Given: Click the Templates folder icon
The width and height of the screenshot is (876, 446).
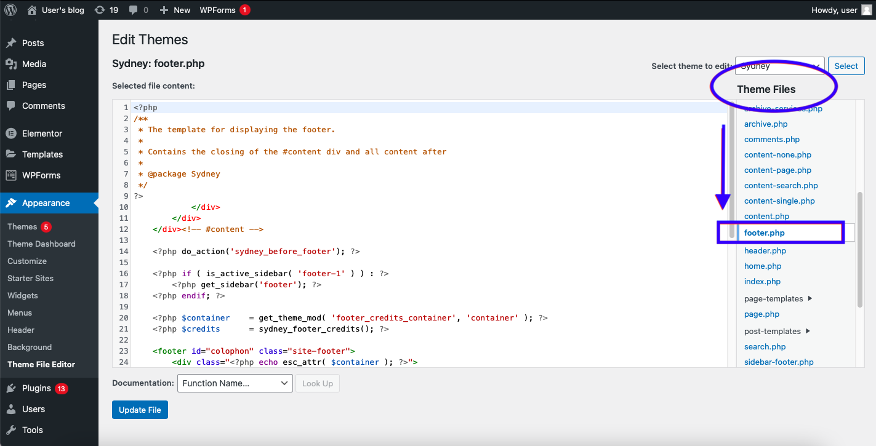Looking at the screenshot, I should 11,154.
